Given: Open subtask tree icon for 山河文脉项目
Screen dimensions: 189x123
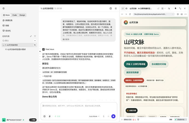Looking at the screenshot, I should 35,45.
